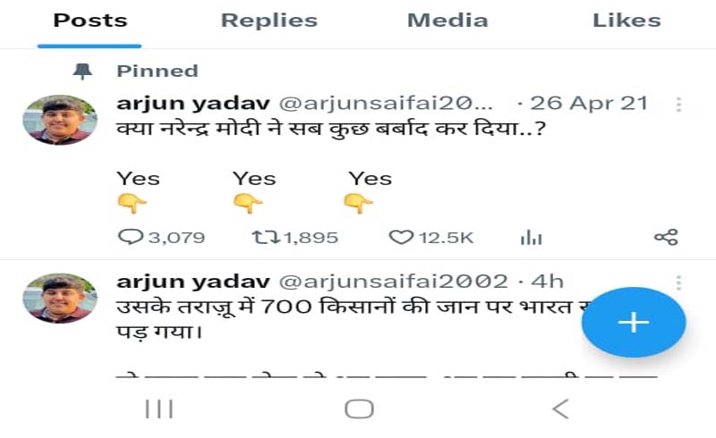Open more options for pinned post

(x=678, y=105)
